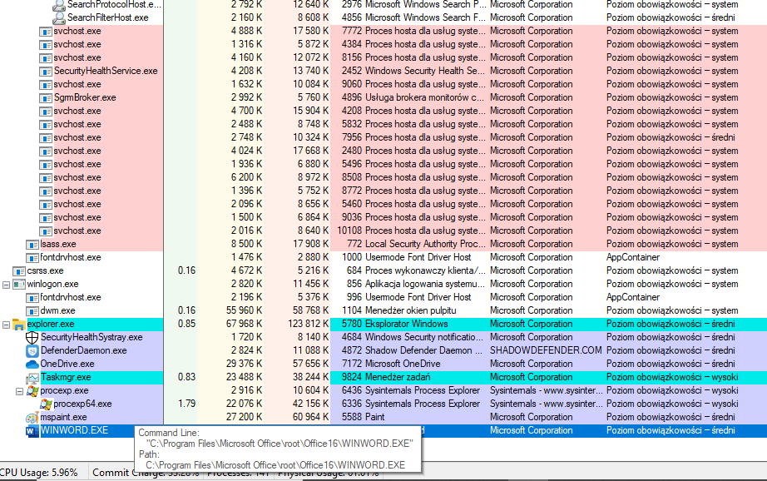Click the '123 812 K' working set value
Viewport: 767px width, 481px height.
pos(308,324)
